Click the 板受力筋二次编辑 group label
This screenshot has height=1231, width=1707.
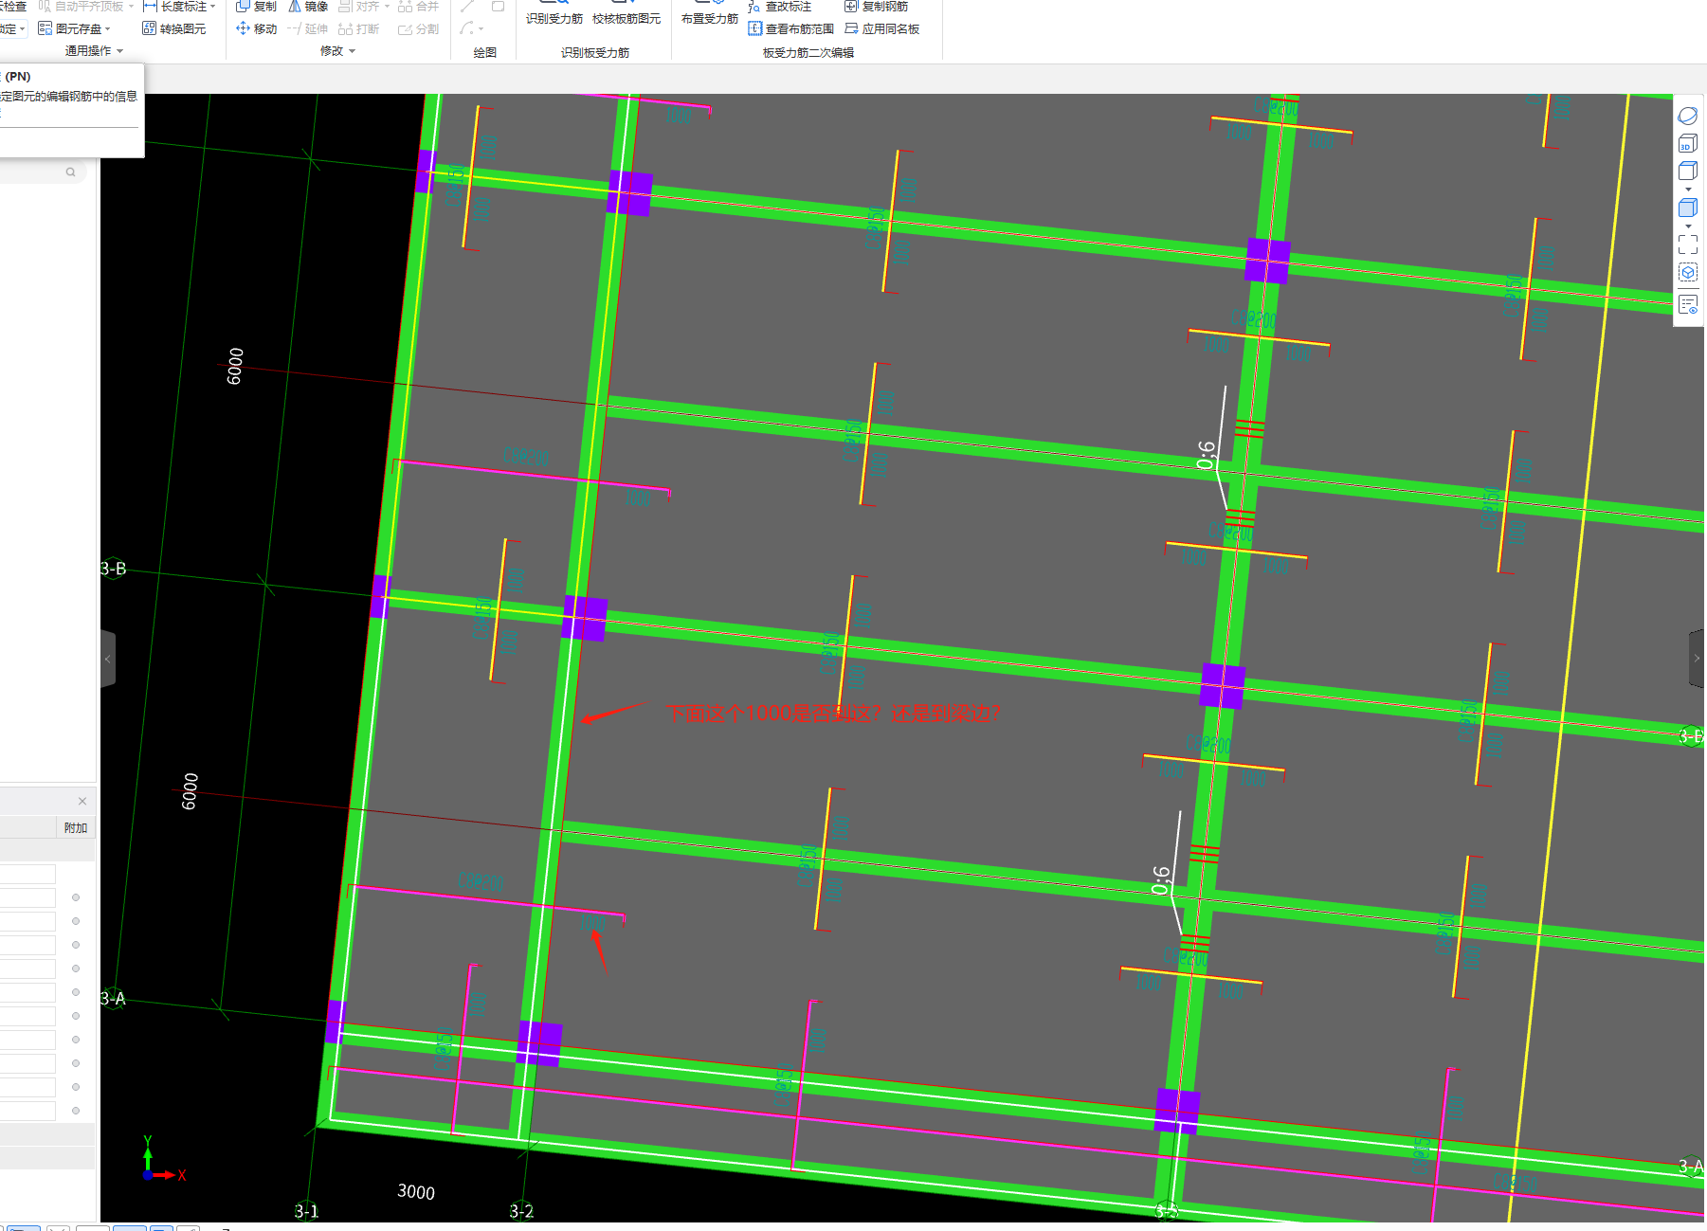point(808,53)
